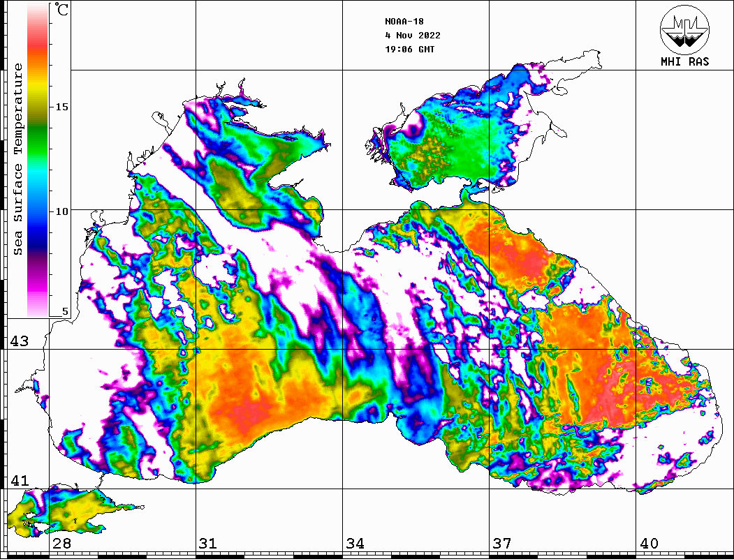Click the MHI RAS logo emblem
734x559 pixels.
click(685, 30)
